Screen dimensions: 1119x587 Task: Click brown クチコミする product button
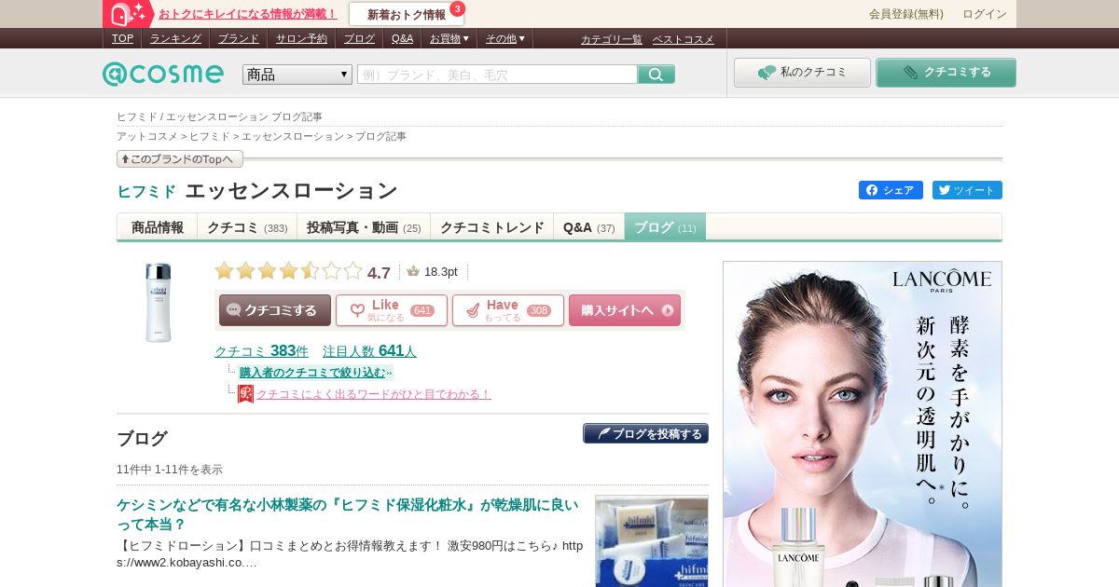click(x=275, y=310)
